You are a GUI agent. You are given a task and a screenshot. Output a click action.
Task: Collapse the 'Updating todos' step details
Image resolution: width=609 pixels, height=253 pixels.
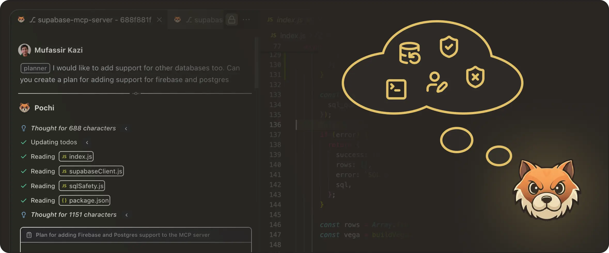87,142
